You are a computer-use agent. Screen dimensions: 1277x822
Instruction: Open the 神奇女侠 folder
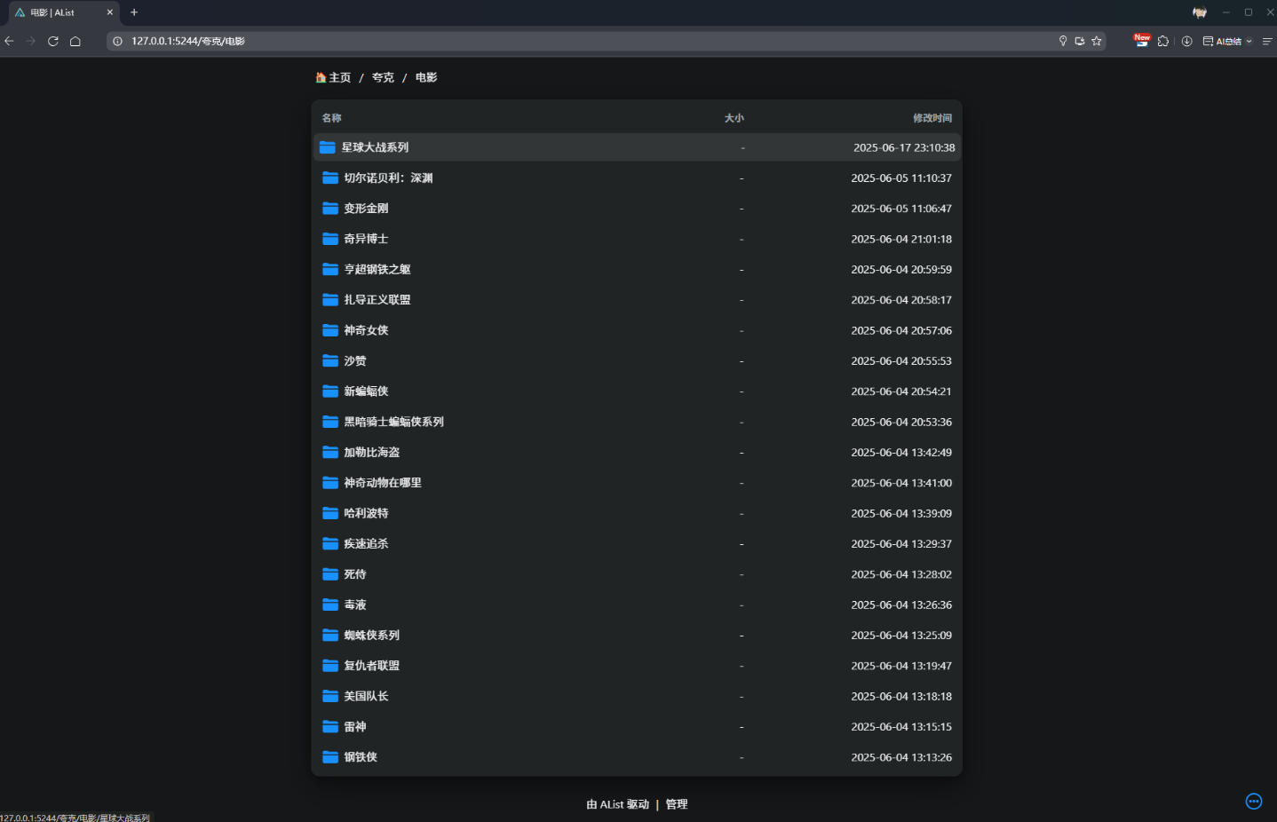click(x=637, y=330)
